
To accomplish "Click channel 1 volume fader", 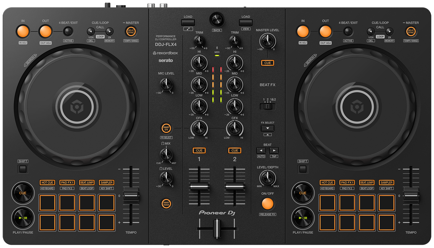I will tap(199, 186).
